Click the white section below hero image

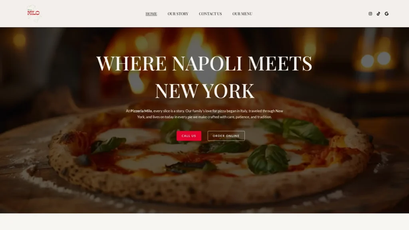coord(204,222)
